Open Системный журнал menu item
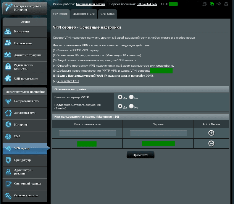 25,184
